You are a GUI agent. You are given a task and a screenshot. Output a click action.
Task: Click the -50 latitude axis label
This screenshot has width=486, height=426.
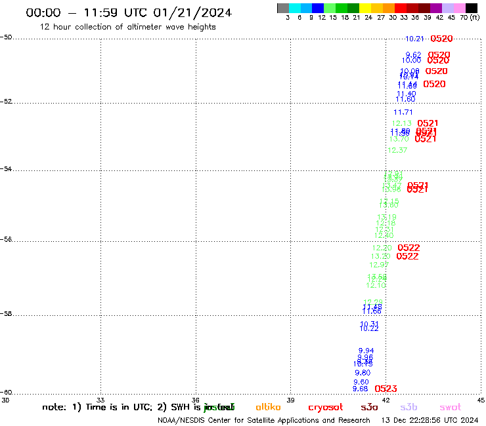coord(6,37)
